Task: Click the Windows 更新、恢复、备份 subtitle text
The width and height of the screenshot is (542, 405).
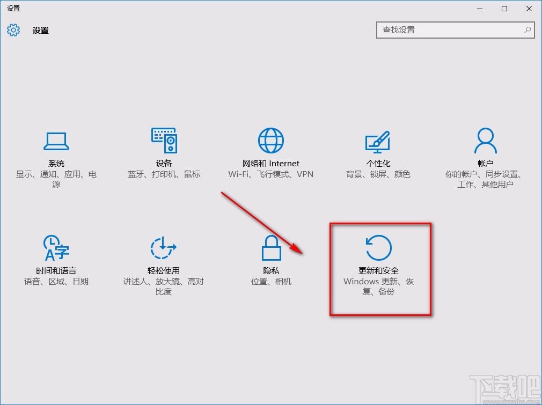Action: pyautogui.click(x=377, y=286)
